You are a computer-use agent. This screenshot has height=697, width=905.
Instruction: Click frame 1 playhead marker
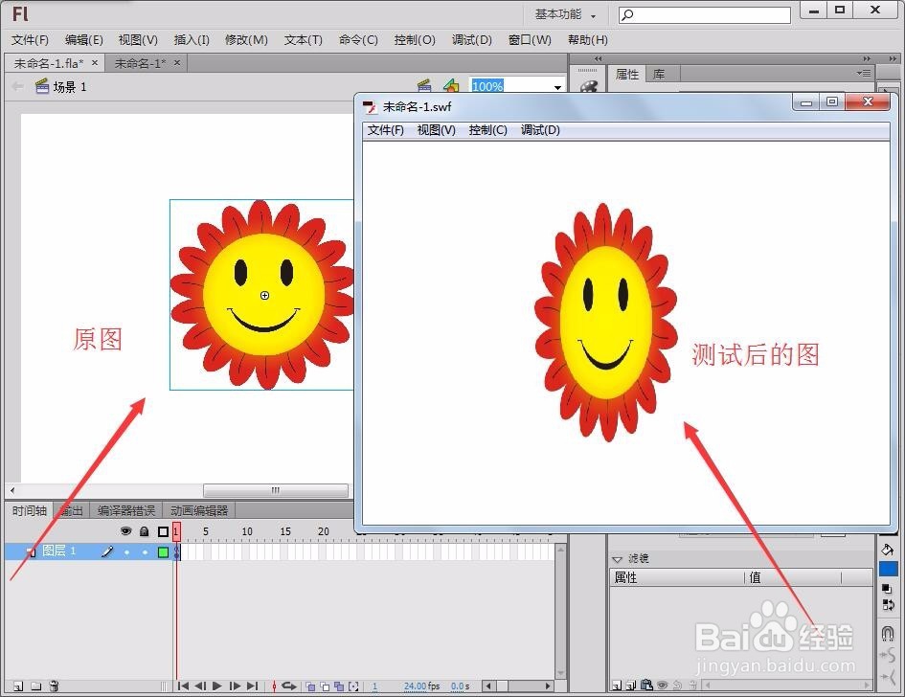click(x=176, y=530)
